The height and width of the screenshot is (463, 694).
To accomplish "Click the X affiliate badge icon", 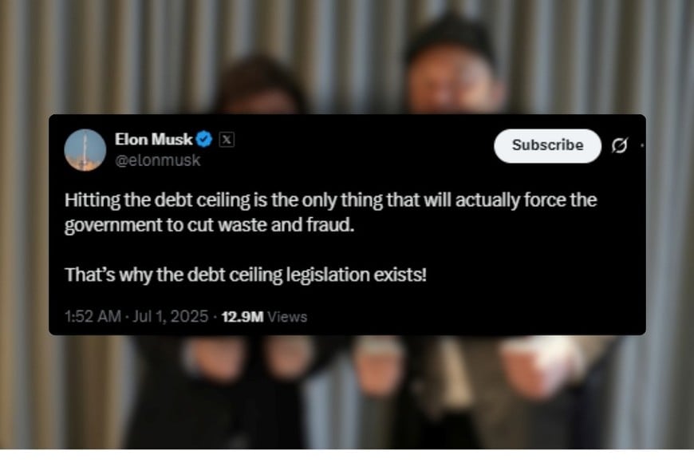I will click(x=227, y=140).
